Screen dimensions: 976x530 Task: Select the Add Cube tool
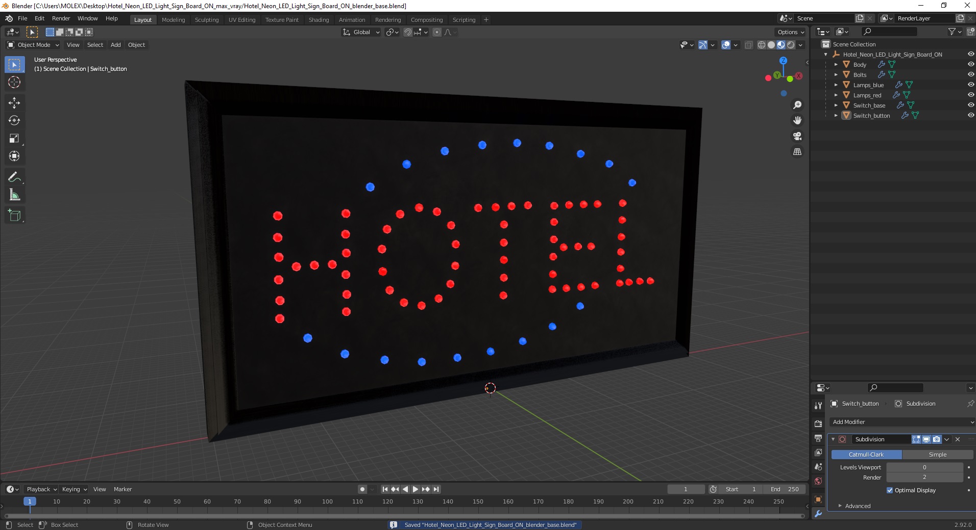pos(14,215)
